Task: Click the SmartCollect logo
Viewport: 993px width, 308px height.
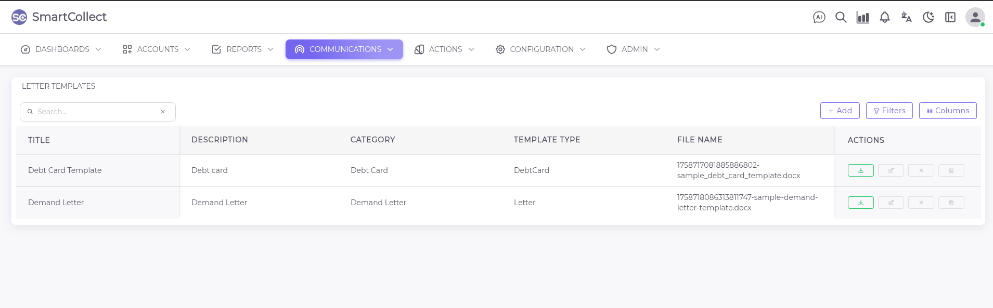Action: (x=59, y=17)
